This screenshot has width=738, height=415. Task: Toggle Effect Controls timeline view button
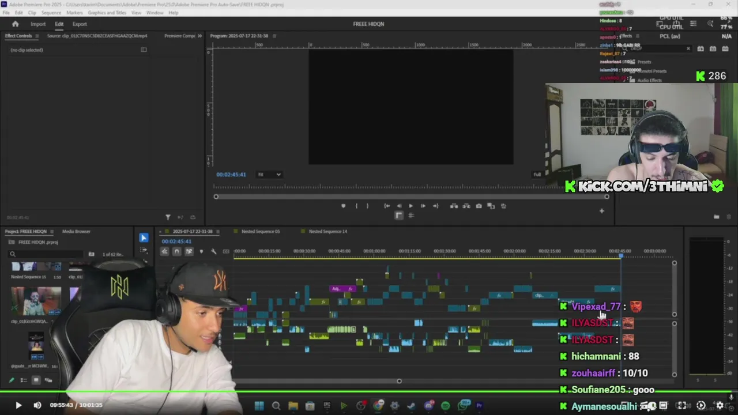pos(144,50)
